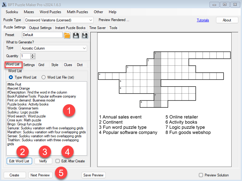Decrease Quantity with the down arrow
The width and height of the screenshot is (242, 181).
pyautogui.click(x=33, y=57)
